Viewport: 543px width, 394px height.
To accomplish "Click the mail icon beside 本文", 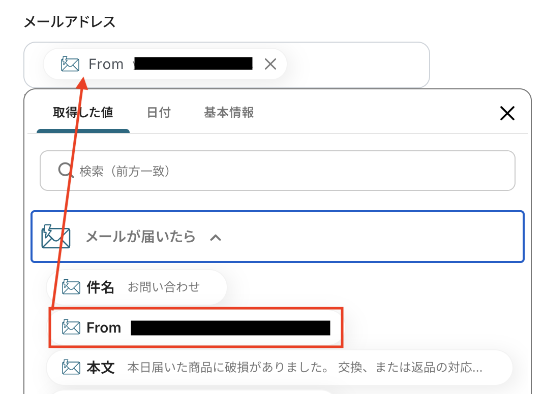I will click(x=71, y=368).
